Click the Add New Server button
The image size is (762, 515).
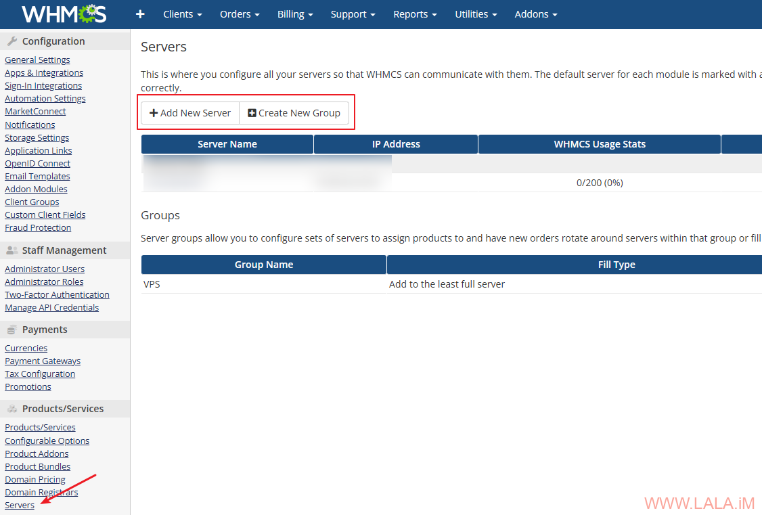[x=190, y=113]
